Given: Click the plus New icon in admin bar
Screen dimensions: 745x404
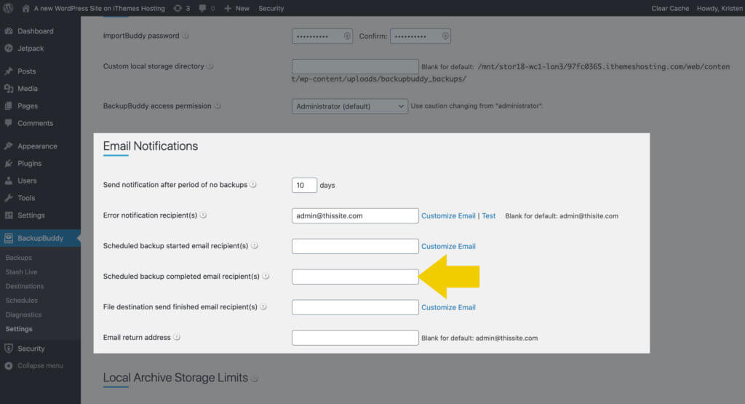Looking at the screenshot, I should coord(228,8).
